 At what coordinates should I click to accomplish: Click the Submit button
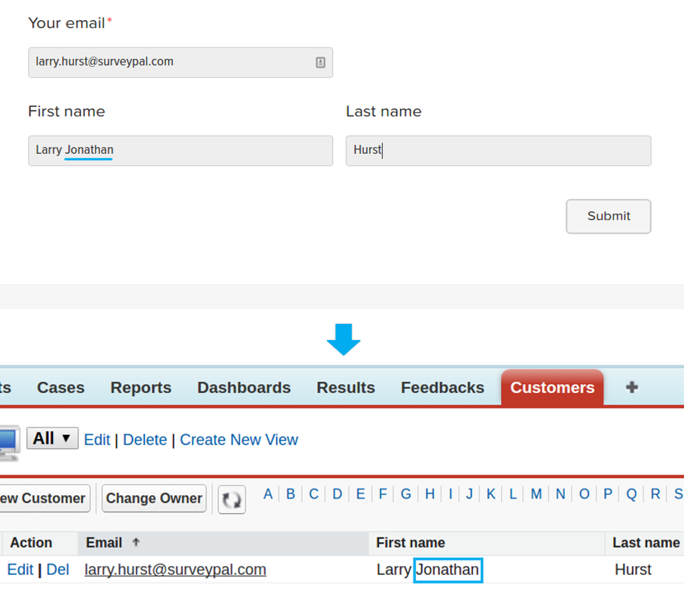(608, 217)
